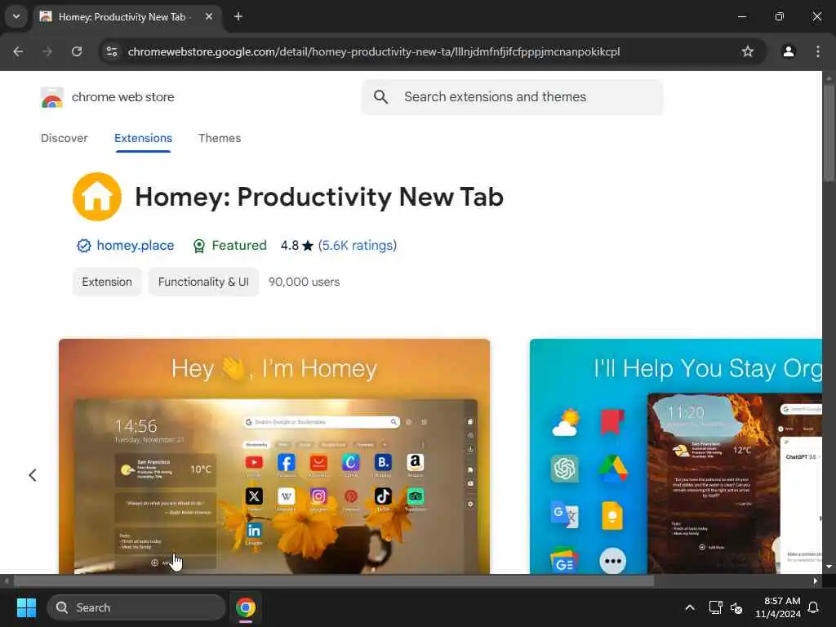This screenshot has height=627, width=836.
Task: Focus the Search extensions and themes field
Action: (x=512, y=97)
